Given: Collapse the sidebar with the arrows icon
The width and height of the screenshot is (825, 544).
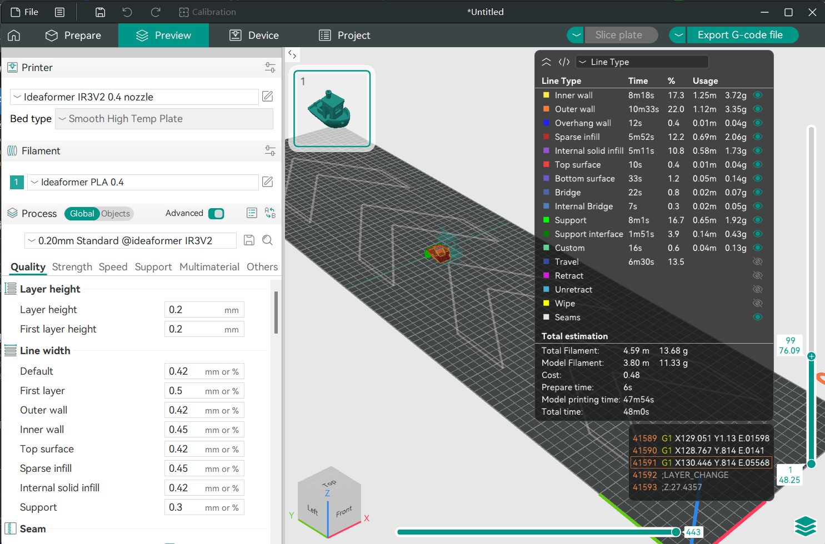Looking at the screenshot, I should click(x=292, y=54).
